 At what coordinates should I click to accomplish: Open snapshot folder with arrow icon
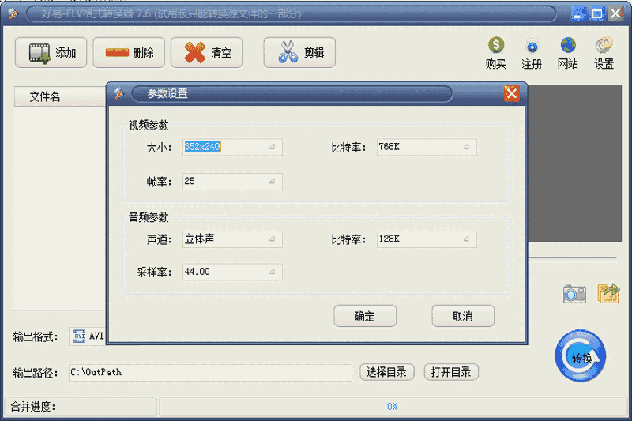pyautogui.click(x=608, y=293)
